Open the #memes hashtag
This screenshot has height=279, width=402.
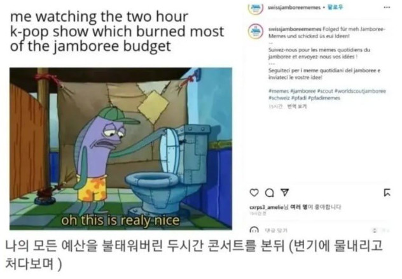[279, 91]
